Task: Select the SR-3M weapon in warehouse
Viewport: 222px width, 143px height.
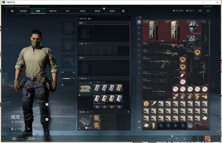Action: (x=201, y=71)
